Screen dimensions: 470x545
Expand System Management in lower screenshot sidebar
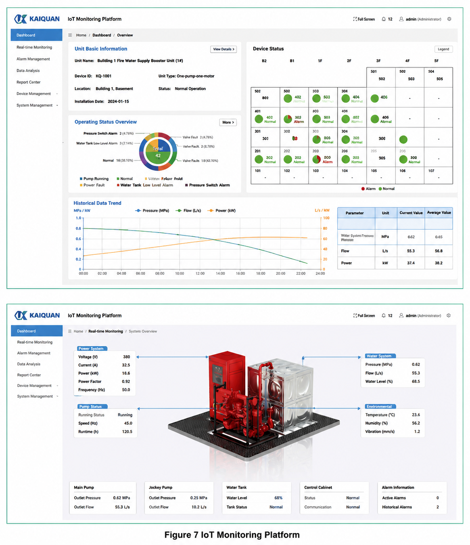tap(38, 396)
